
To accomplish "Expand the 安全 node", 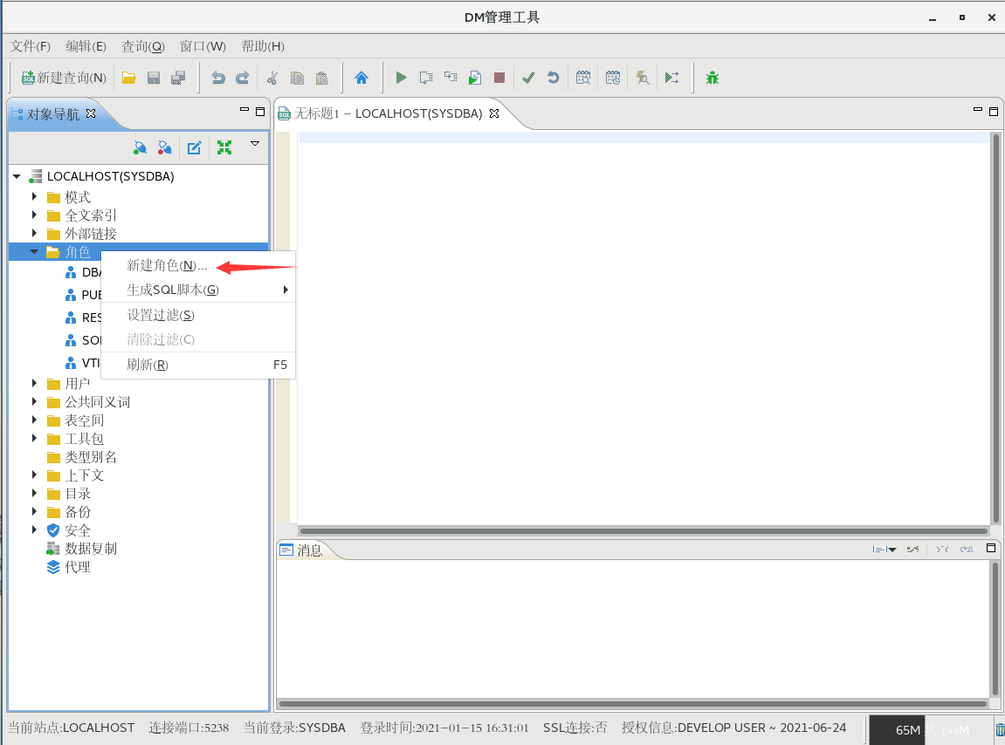I will pos(35,530).
